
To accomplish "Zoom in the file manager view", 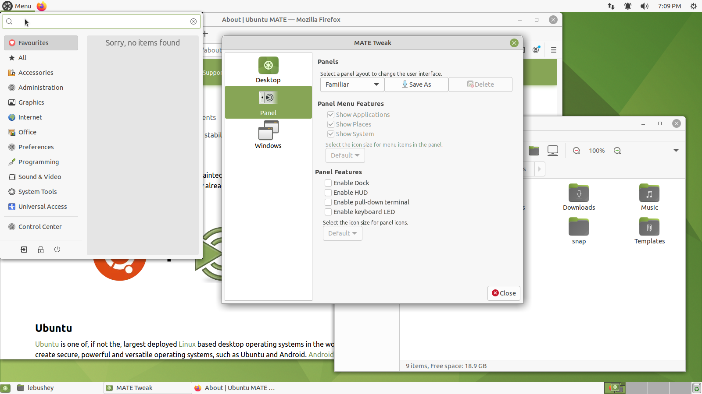I will pyautogui.click(x=617, y=151).
